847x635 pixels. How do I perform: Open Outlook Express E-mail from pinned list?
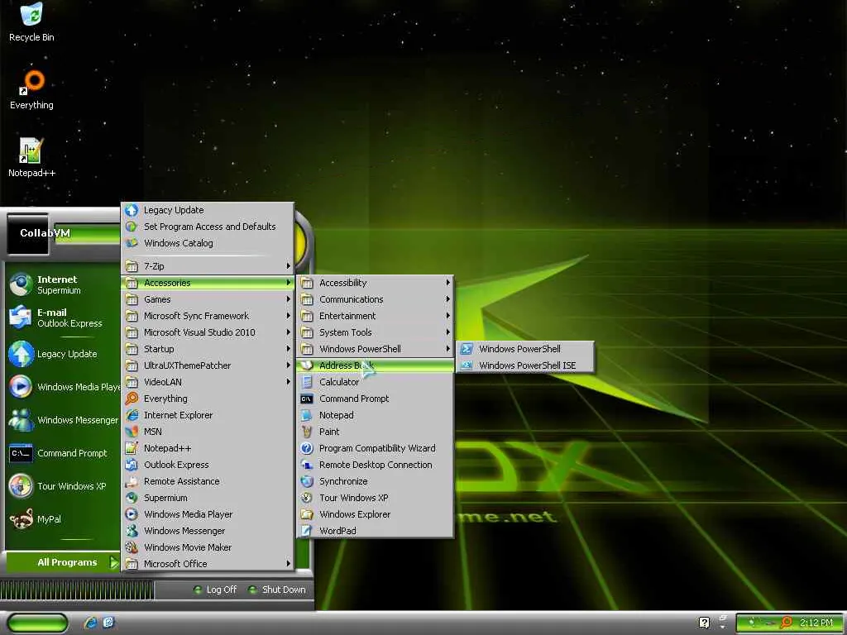coord(61,317)
